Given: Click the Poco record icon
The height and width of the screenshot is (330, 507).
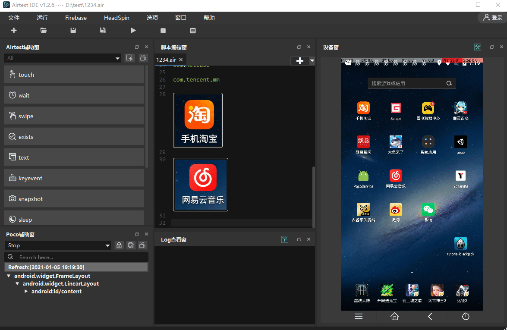Looking at the screenshot, I should [142, 245].
